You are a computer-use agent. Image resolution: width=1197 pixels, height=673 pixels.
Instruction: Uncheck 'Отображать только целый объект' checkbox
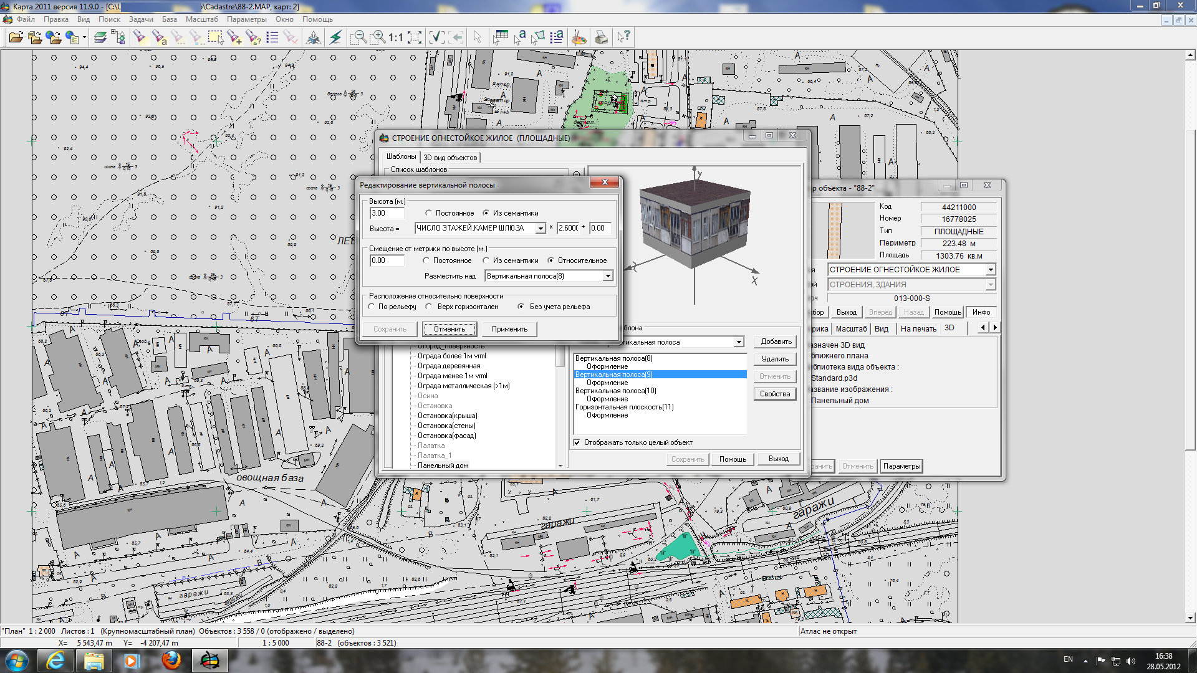coord(577,442)
